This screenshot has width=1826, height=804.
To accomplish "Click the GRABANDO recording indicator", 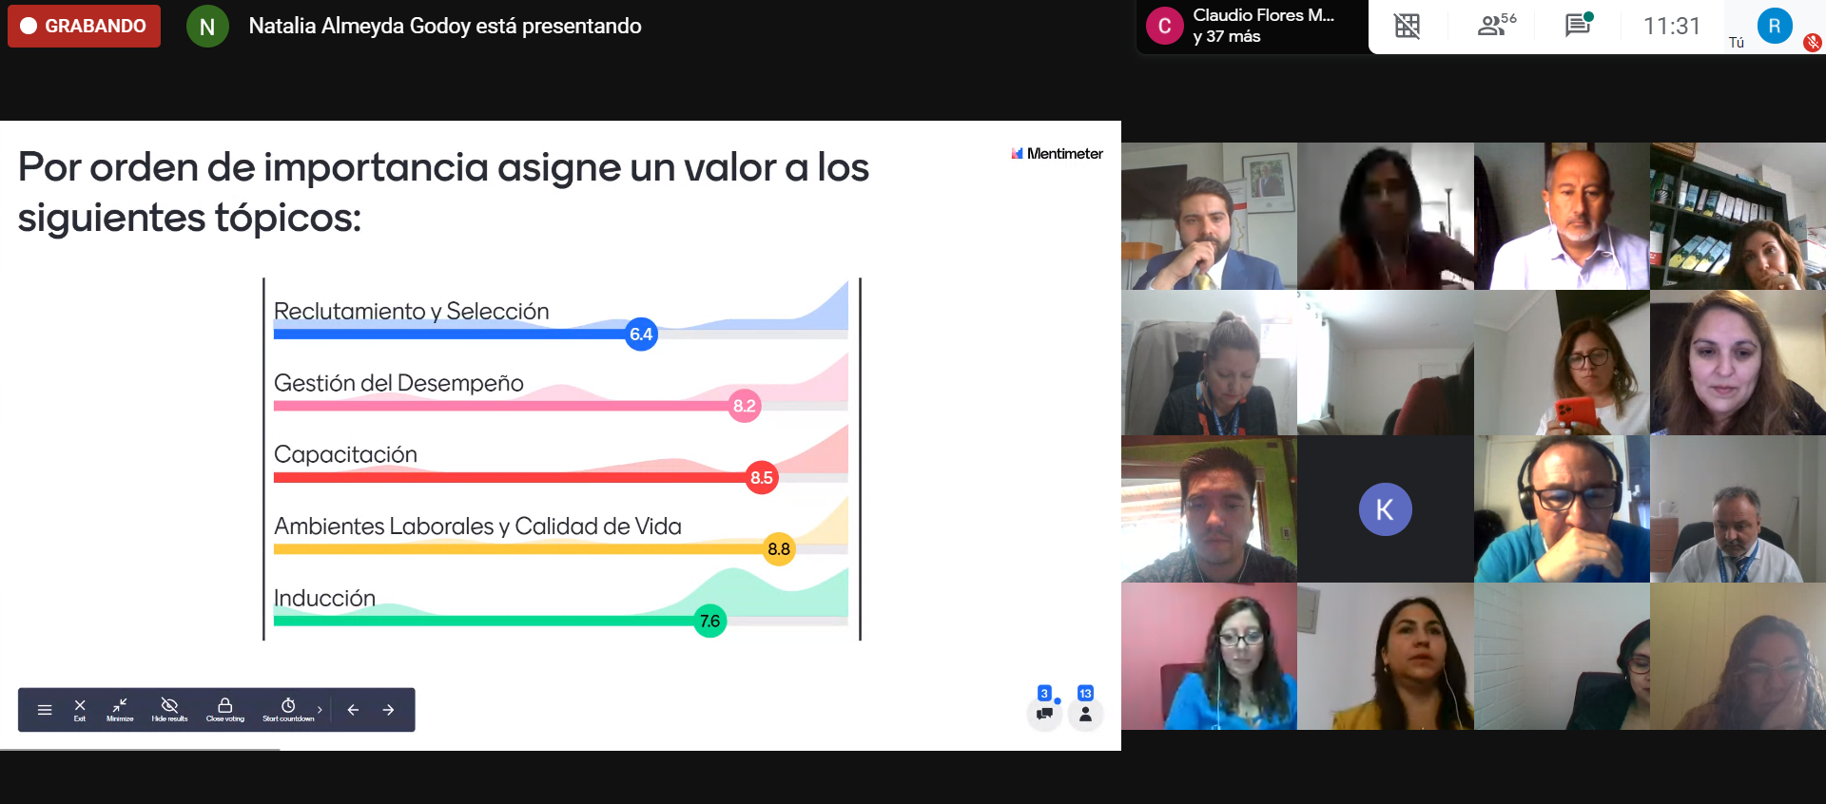I will pyautogui.click(x=84, y=26).
